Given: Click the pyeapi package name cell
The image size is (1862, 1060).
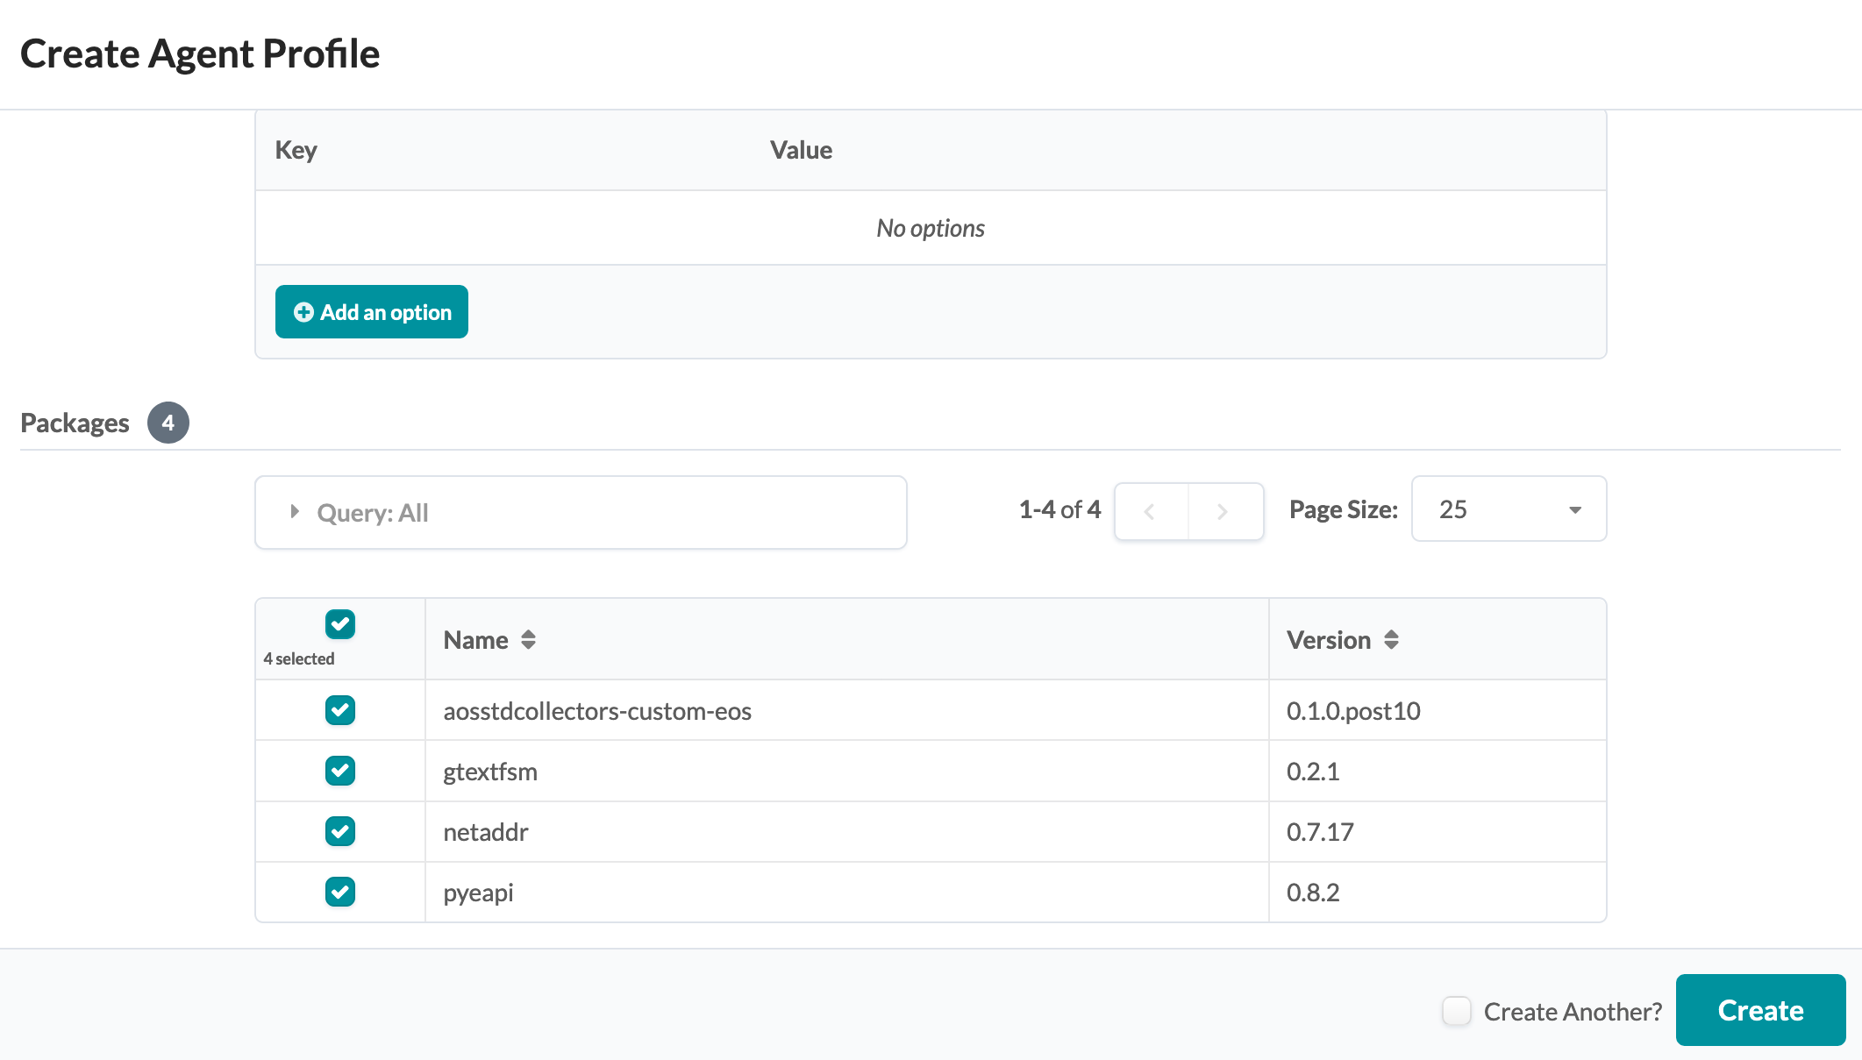Looking at the screenshot, I should click(x=479, y=893).
